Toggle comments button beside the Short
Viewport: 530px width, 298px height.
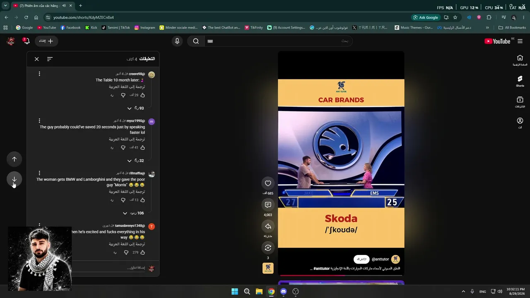click(268, 205)
